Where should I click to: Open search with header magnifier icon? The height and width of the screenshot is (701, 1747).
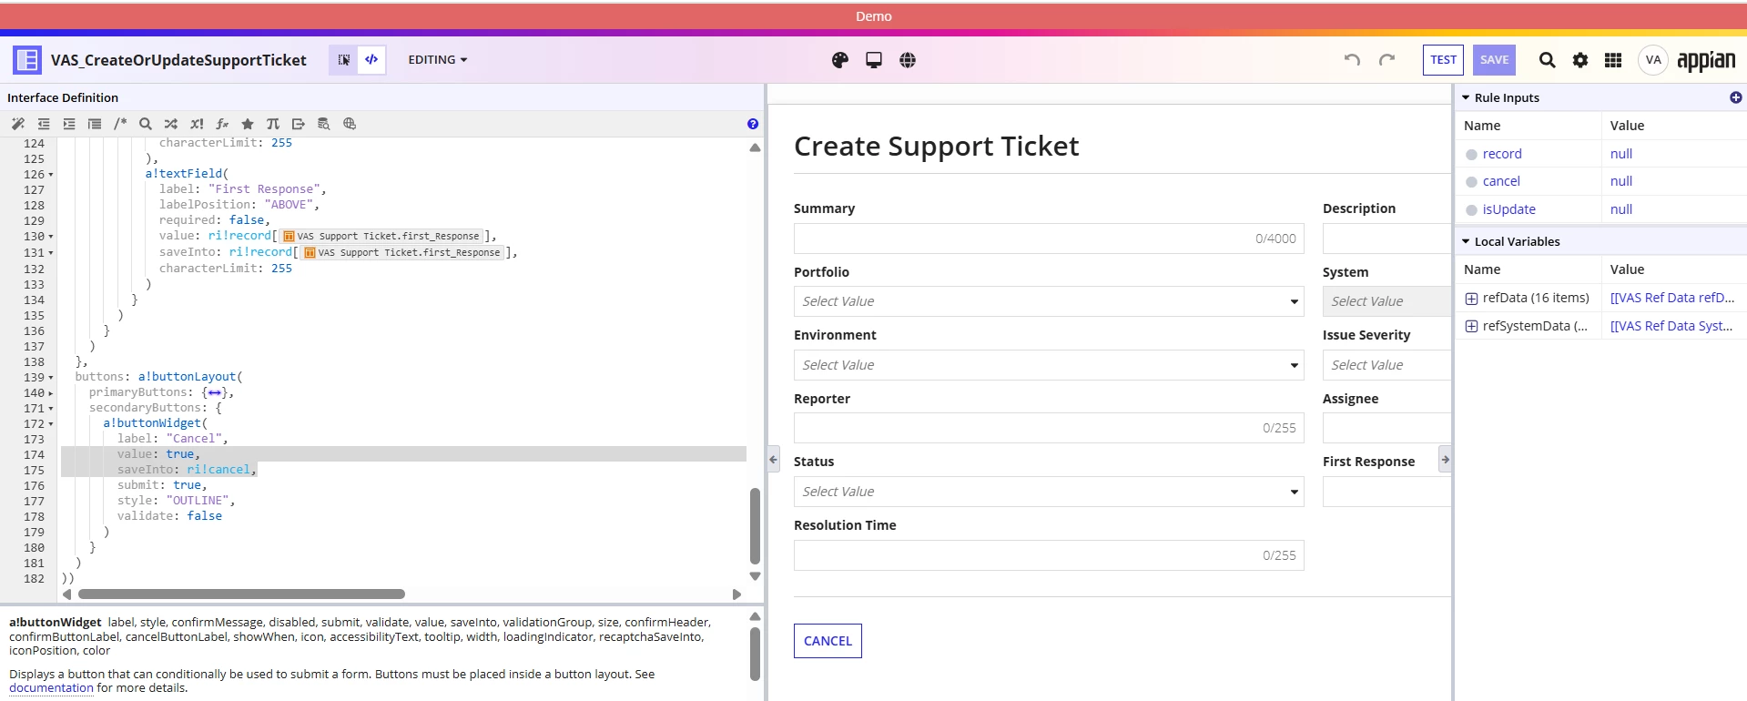(1547, 60)
